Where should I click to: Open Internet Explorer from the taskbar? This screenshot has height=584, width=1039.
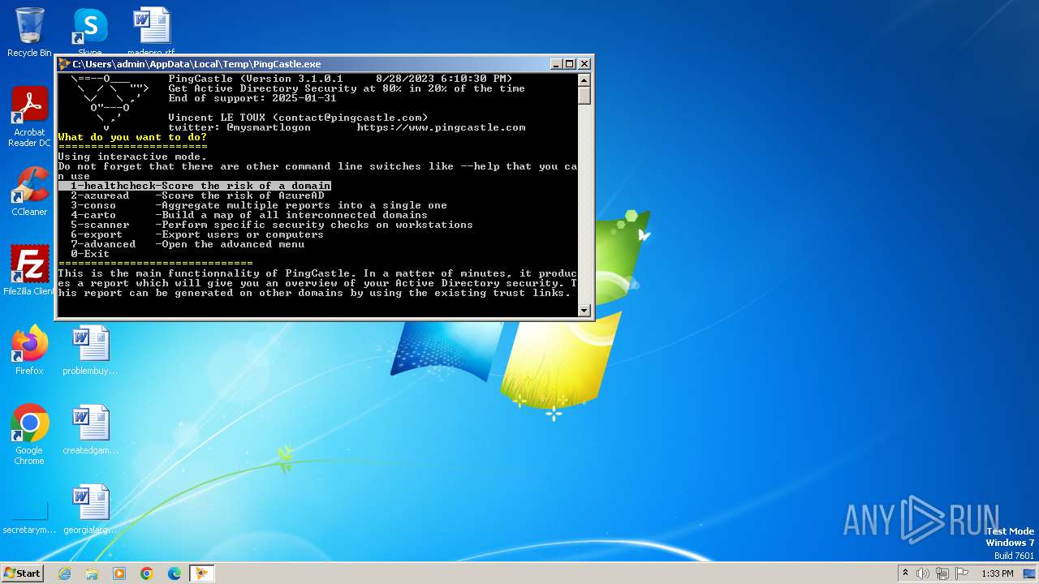(x=64, y=573)
